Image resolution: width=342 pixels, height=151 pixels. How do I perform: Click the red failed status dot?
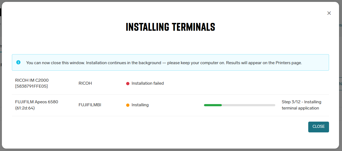coord(128,84)
